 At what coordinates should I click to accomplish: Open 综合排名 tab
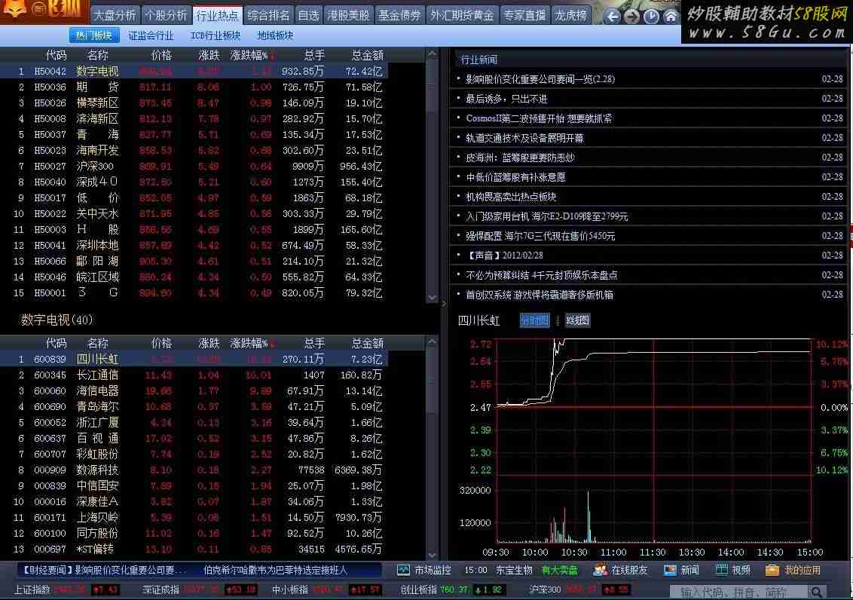[x=268, y=15]
